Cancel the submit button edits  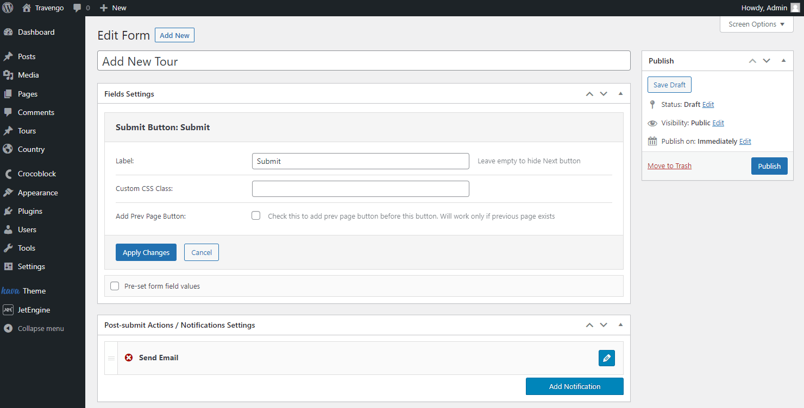click(202, 252)
